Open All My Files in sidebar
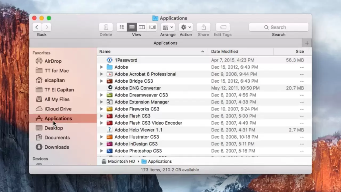341x192 pixels. [57, 99]
